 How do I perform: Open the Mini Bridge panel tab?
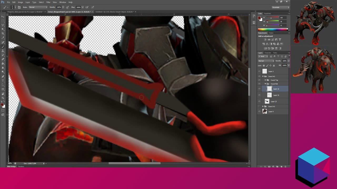click(x=11, y=166)
